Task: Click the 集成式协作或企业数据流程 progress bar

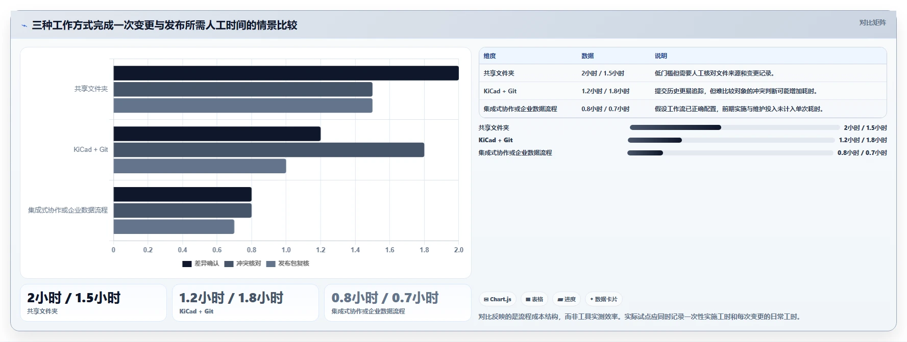Action: point(730,153)
